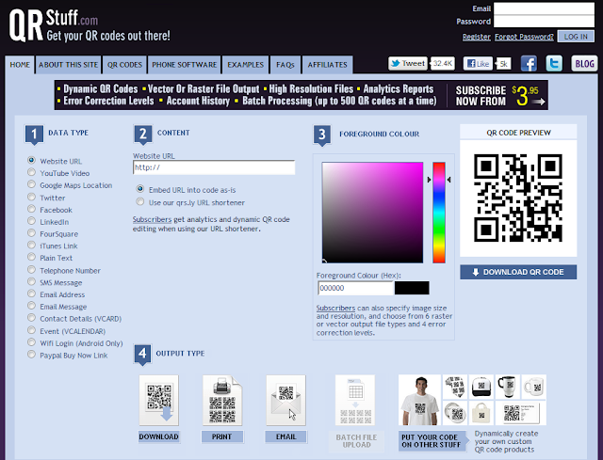Open the AFFILIATES tab

click(x=327, y=65)
